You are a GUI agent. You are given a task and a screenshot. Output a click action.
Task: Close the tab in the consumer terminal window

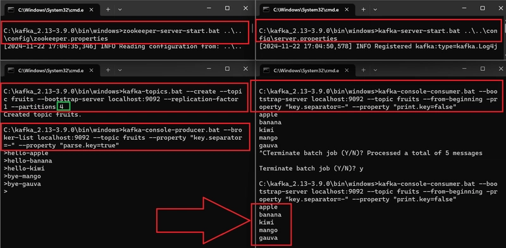pyautogui.click(x=347, y=70)
